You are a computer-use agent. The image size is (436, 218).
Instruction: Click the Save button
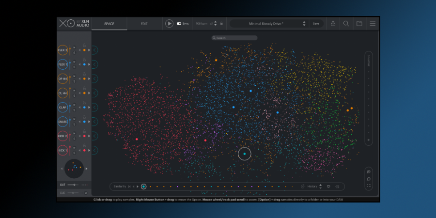pos(316,24)
